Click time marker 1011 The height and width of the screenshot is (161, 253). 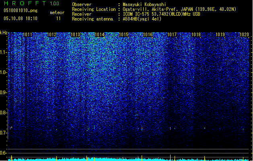click(x=27, y=35)
